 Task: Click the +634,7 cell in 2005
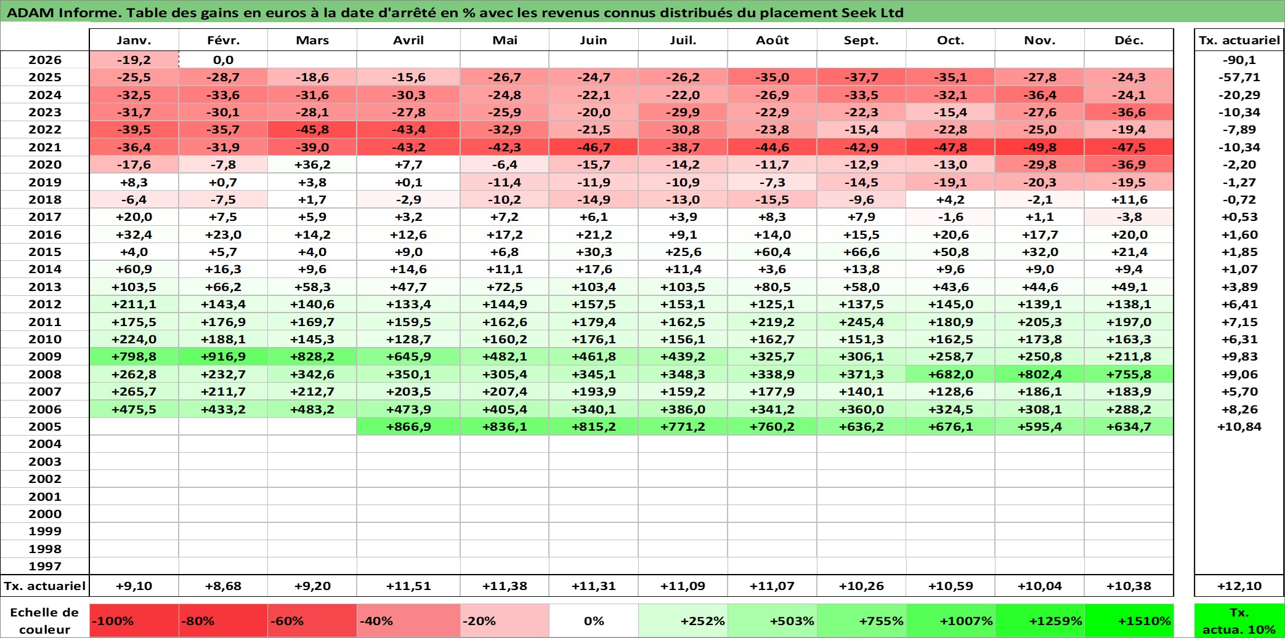[1129, 426]
